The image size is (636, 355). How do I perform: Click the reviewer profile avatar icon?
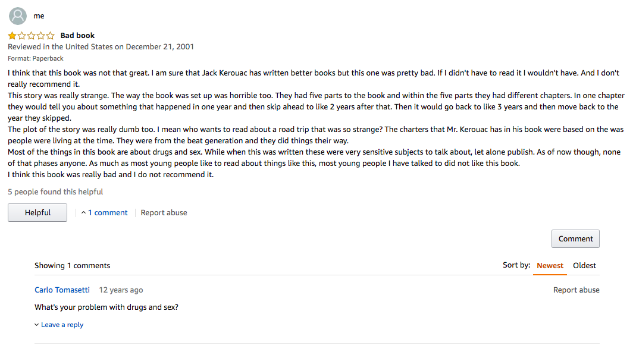pos(18,16)
